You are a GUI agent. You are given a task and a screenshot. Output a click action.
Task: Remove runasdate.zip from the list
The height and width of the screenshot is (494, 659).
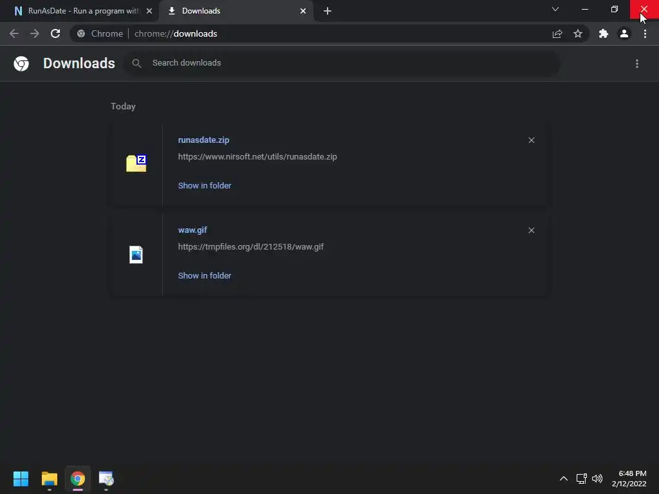(532, 140)
